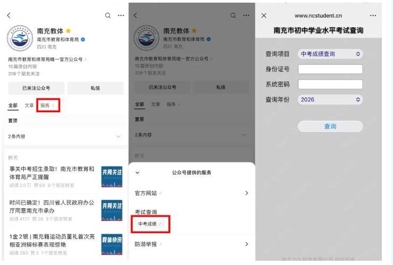Screen dimensions: 393x265
Task: Click 私信 button in left panel
Action: (x=95, y=88)
